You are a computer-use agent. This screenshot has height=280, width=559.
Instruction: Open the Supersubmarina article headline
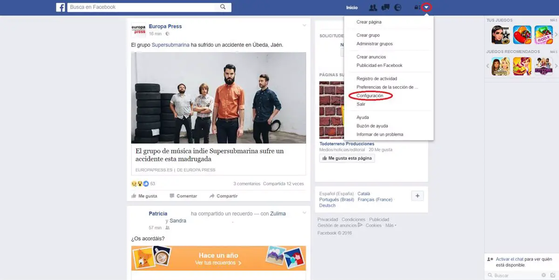click(x=210, y=155)
